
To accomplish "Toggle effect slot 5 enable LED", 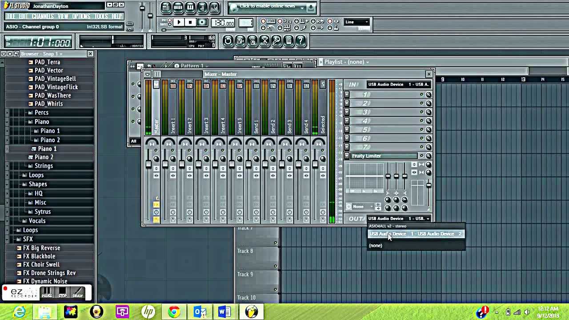I will 421,129.
